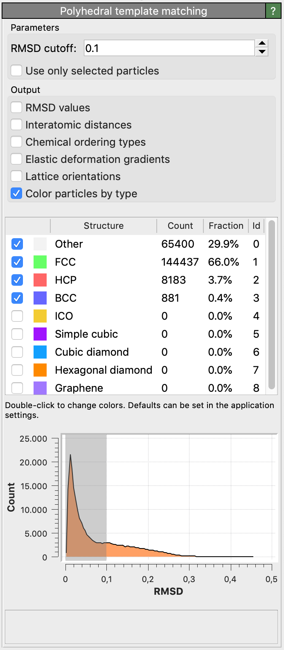Enable Cubic diamond structure identification
Viewport: 284px width, 650px height.
pyautogui.click(x=17, y=352)
